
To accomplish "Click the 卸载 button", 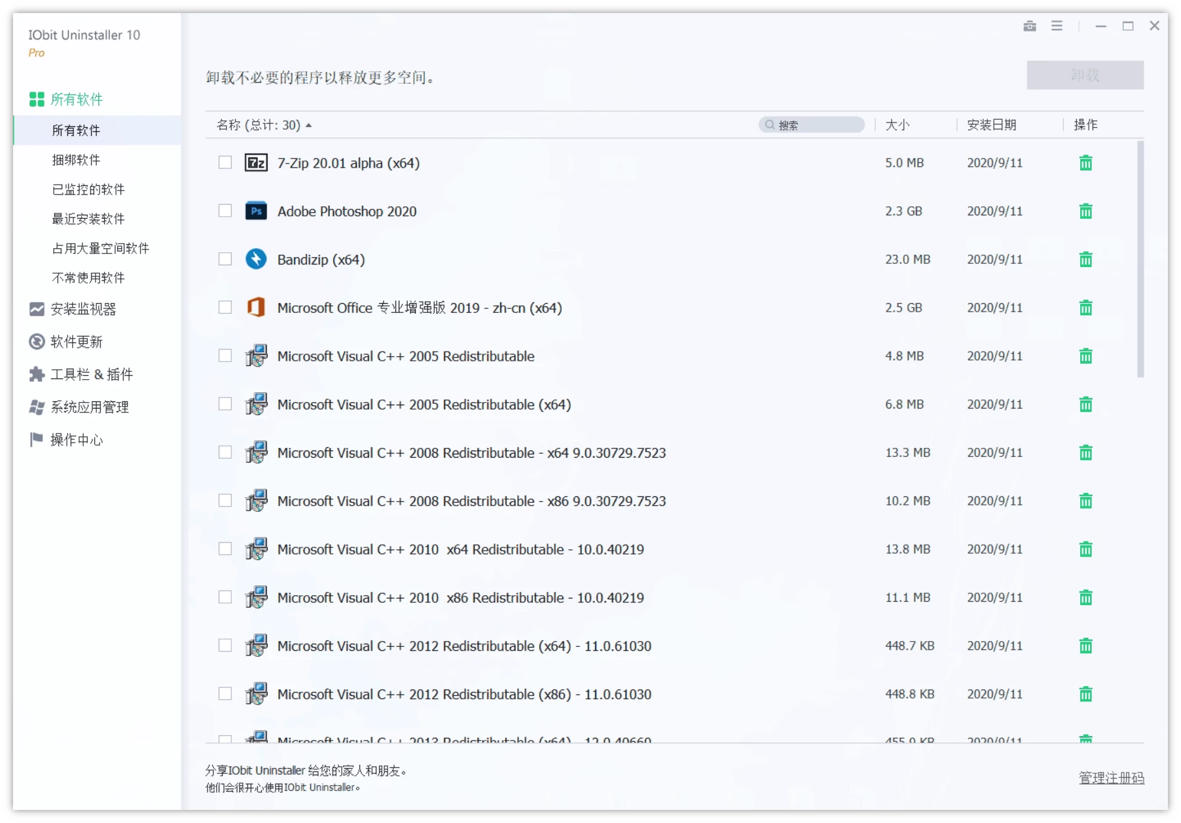I will pyautogui.click(x=1085, y=75).
